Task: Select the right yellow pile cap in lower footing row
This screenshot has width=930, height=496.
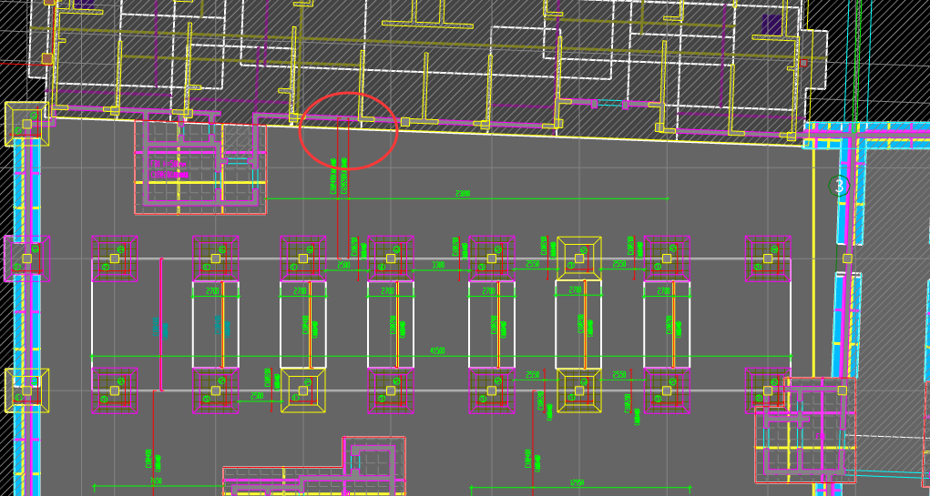Action: click(x=579, y=390)
